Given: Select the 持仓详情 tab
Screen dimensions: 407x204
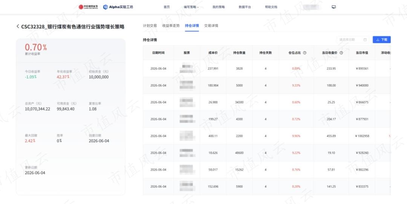Looking at the screenshot, I should 192,26.
